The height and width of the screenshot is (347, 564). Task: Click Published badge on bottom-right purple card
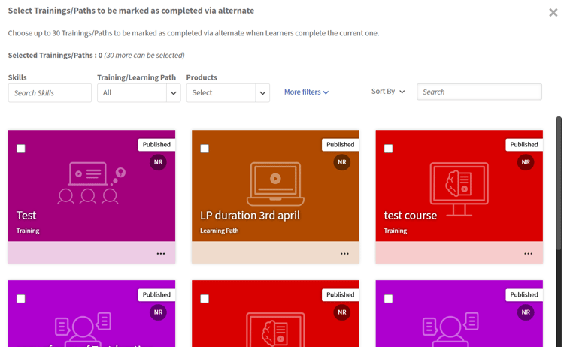pos(524,295)
